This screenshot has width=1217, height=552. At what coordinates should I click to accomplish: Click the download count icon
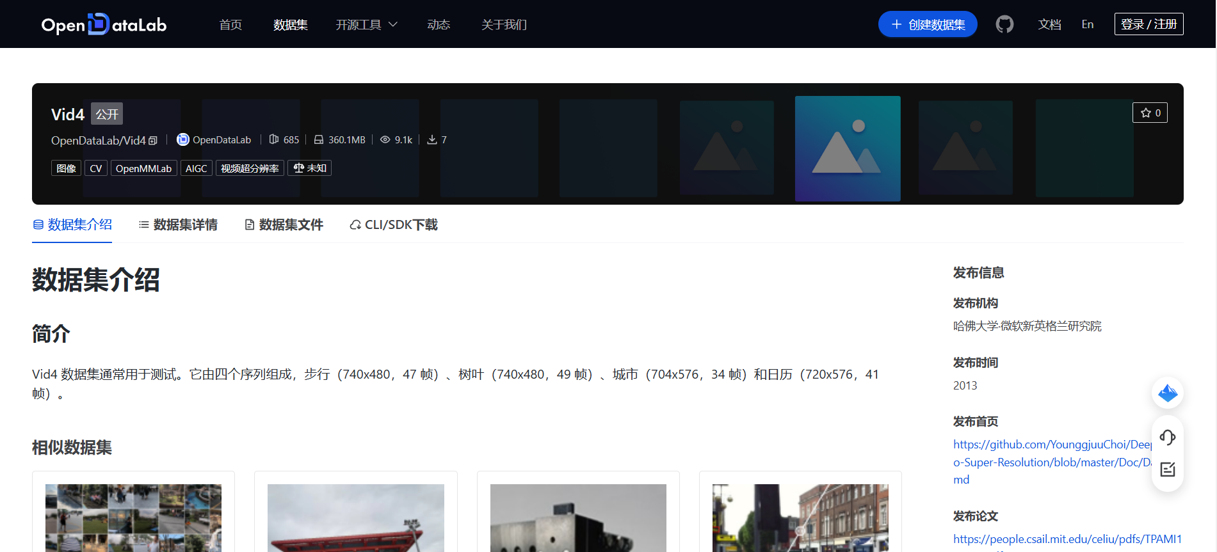tap(432, 139)
